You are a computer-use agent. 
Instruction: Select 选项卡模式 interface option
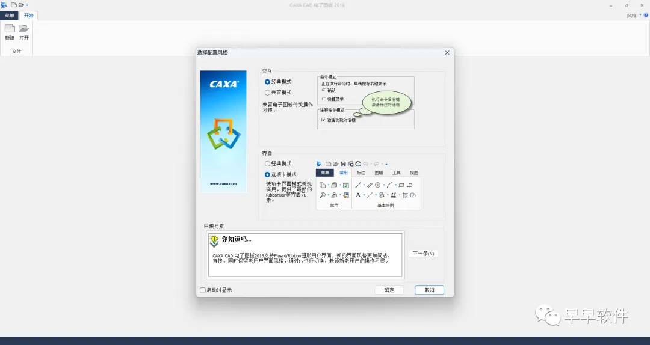point(280,174)
